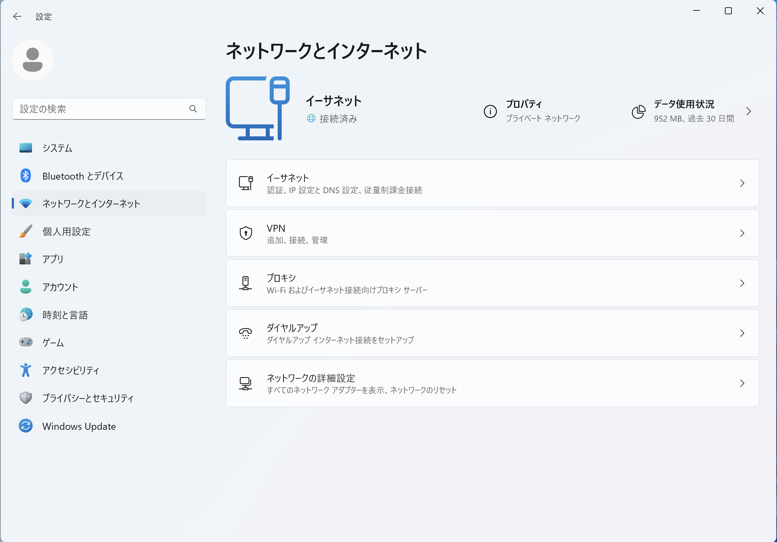Open ネットワークの詳細設定
This screenshot has height=542, width=777.
743,383
